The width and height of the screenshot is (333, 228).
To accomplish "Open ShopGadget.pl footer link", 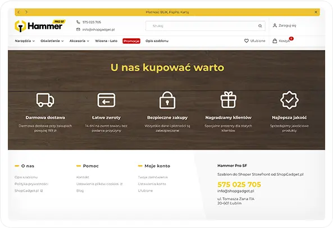I will coord(27,190).
